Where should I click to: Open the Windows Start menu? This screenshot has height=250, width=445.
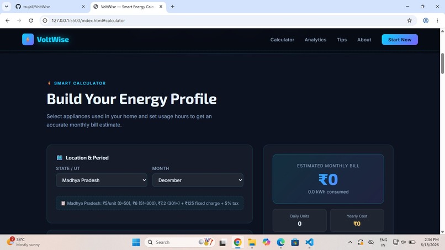136,242
